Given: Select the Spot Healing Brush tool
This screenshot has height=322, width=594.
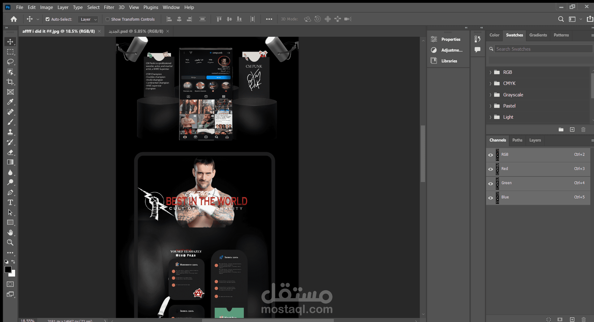Looking at the screenshot, I should [10, 112].
